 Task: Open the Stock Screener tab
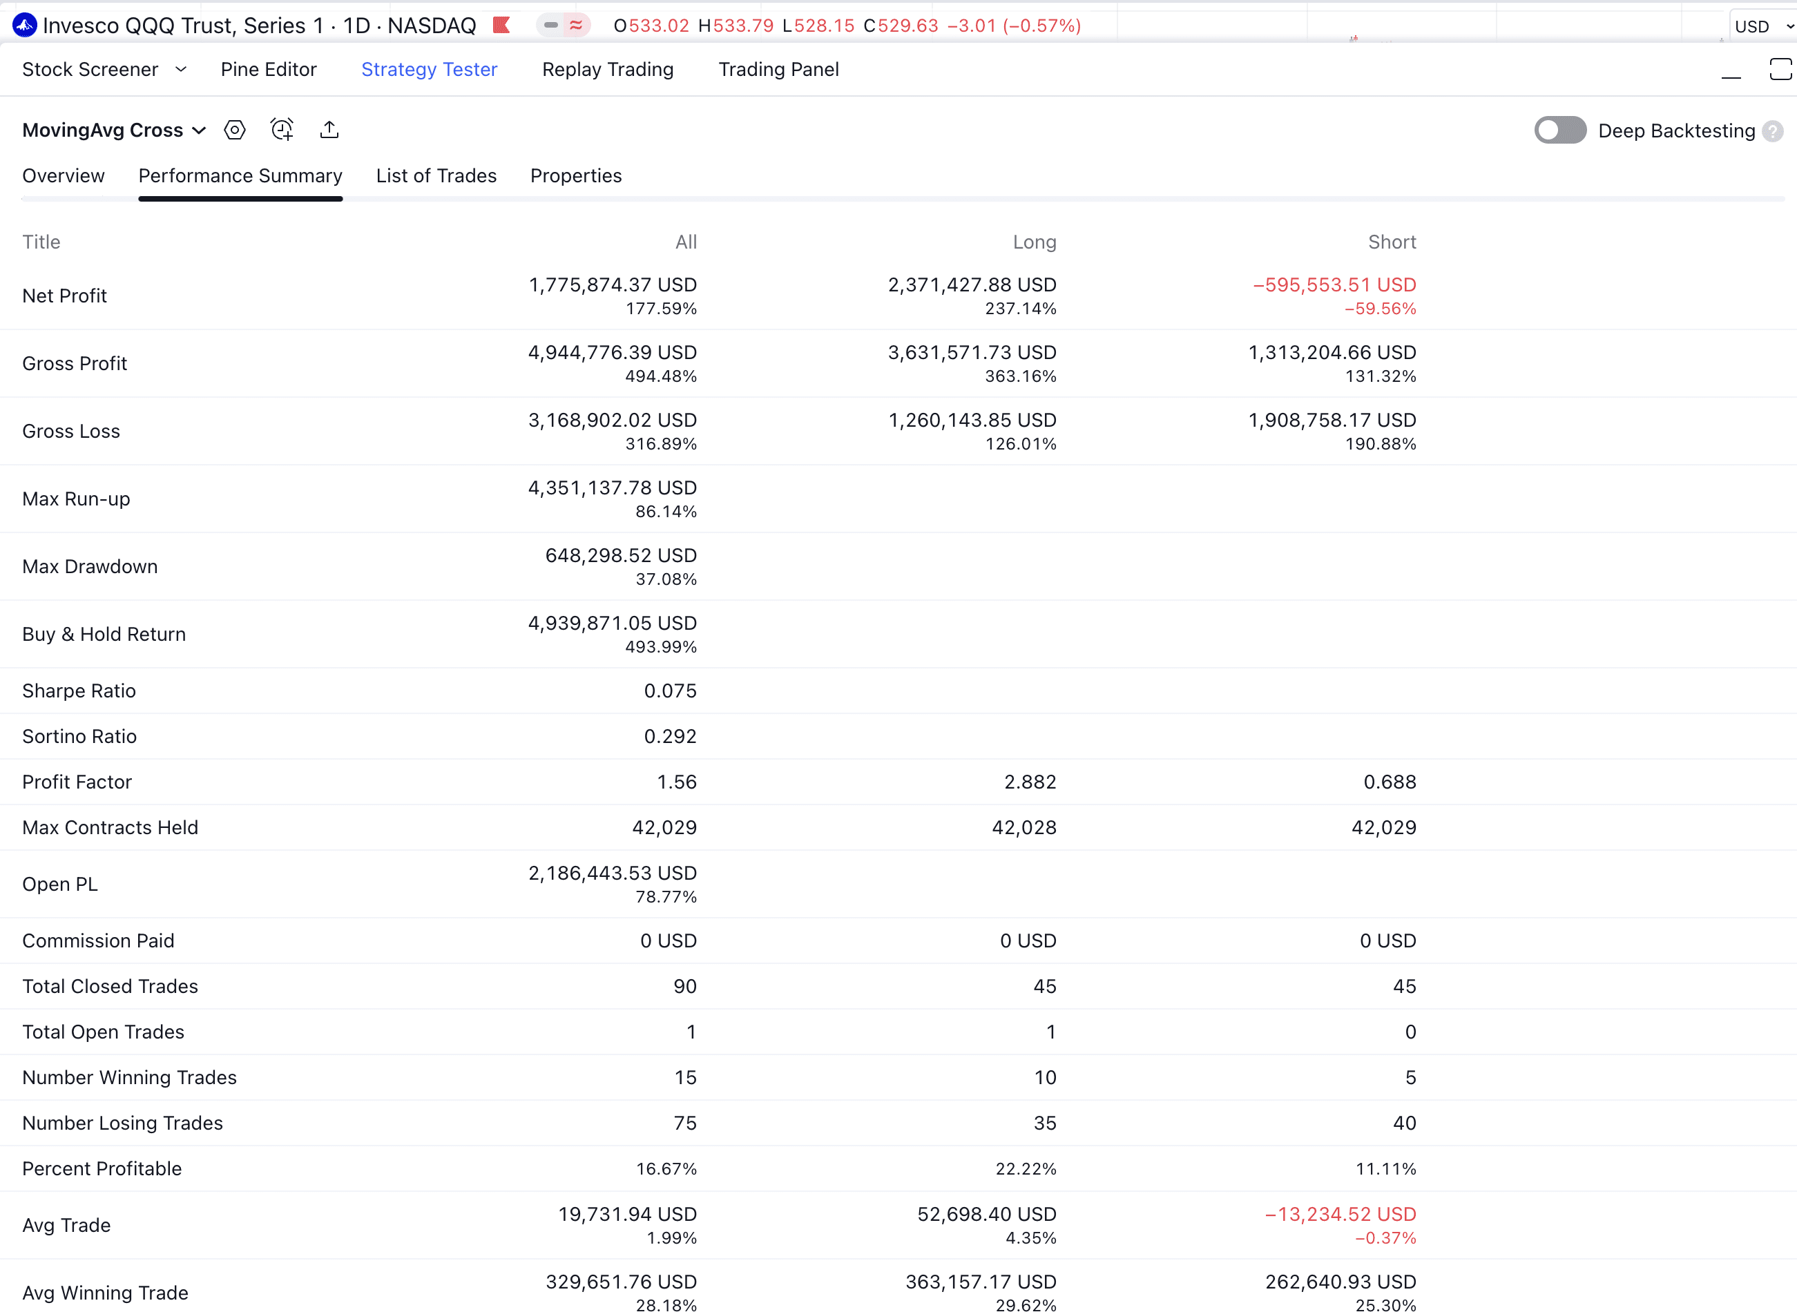pyautogui.click(x=90, y=70)
